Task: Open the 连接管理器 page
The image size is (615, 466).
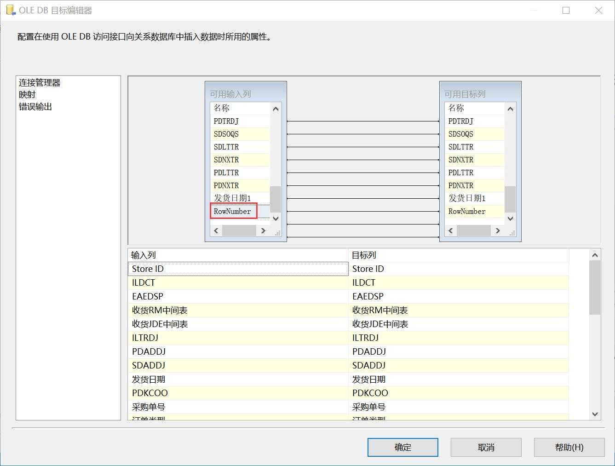Action: click(x=40, y=83)
